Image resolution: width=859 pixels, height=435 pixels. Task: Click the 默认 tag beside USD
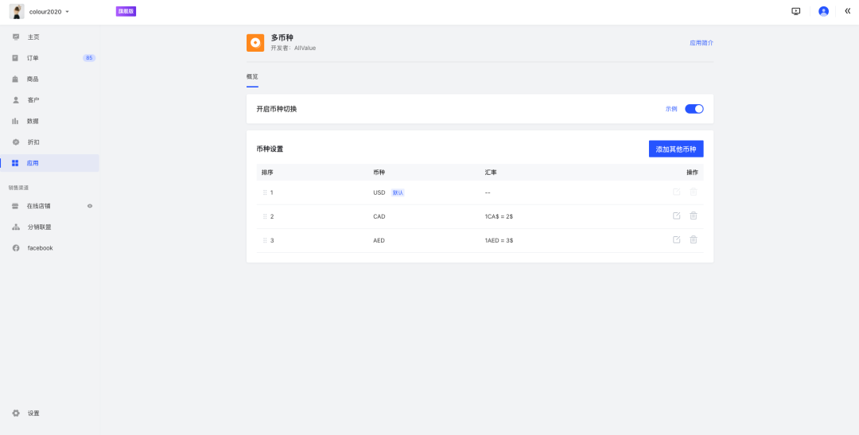tap(398, 192)
